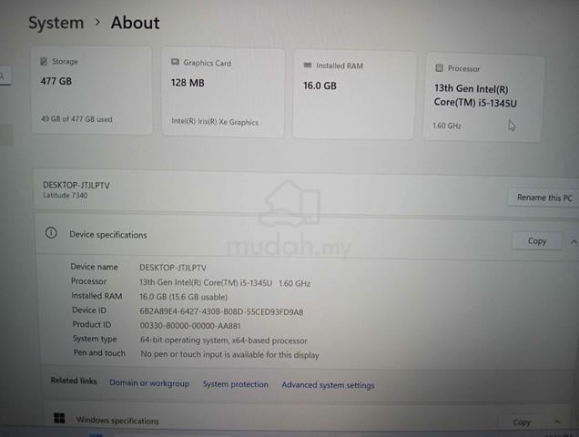
Task: Click the DESKTOP-JTJLPTV header name
Action: pyautogui.click(x=76, y=185)
